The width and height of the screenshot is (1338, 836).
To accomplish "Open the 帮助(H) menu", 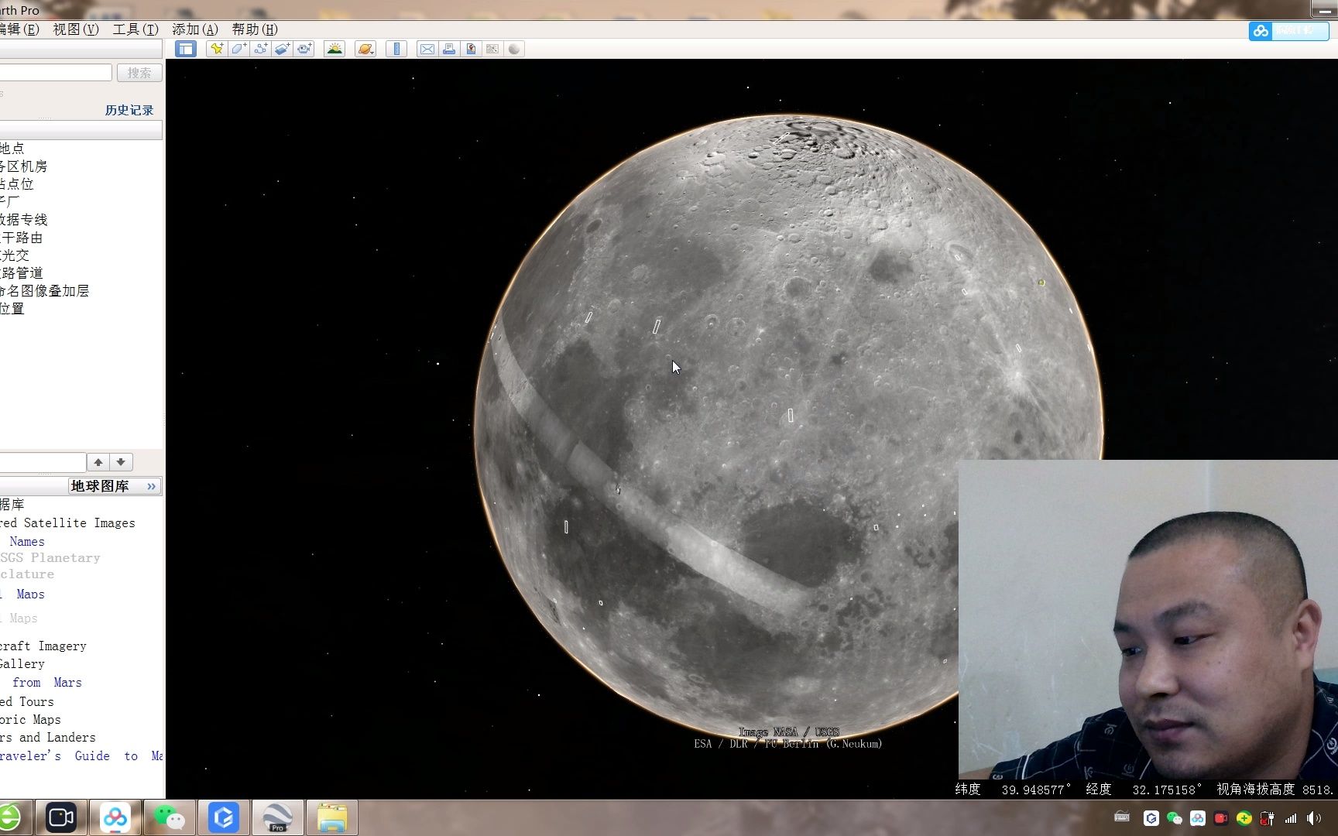I will pyautogui.click(x=255, y=29).
